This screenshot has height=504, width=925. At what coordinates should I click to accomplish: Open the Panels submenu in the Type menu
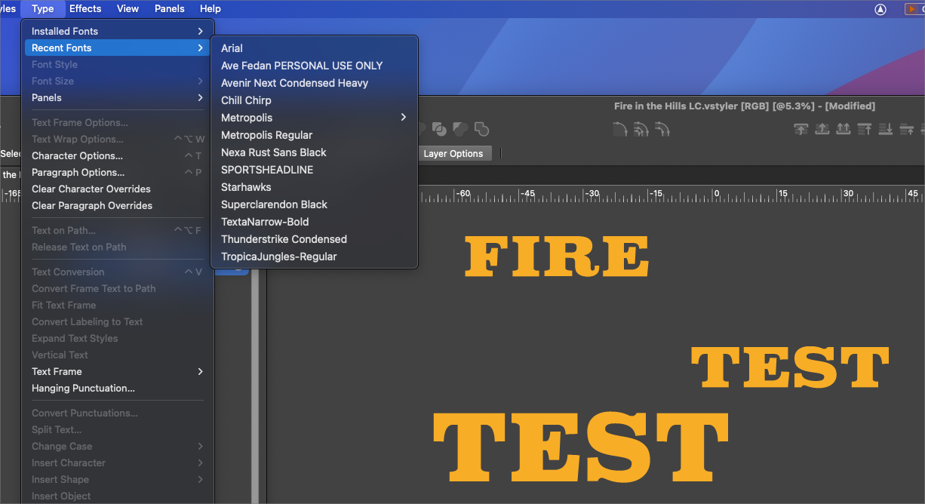[117, 97]
